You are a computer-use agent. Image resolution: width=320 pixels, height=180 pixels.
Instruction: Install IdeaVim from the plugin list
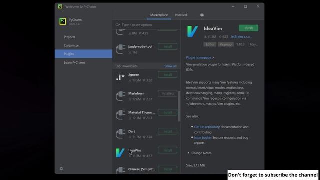[168, 150]
